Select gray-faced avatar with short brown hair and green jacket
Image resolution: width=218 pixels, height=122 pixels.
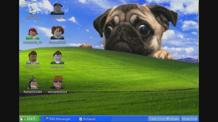57,57
